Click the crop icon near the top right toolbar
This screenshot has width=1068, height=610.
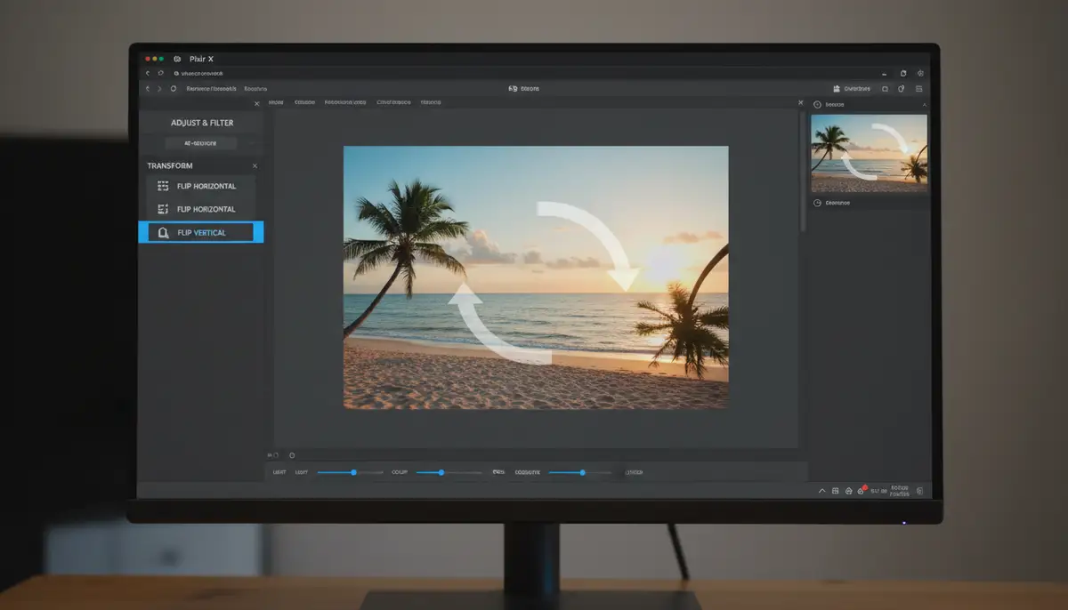[886, 89]
